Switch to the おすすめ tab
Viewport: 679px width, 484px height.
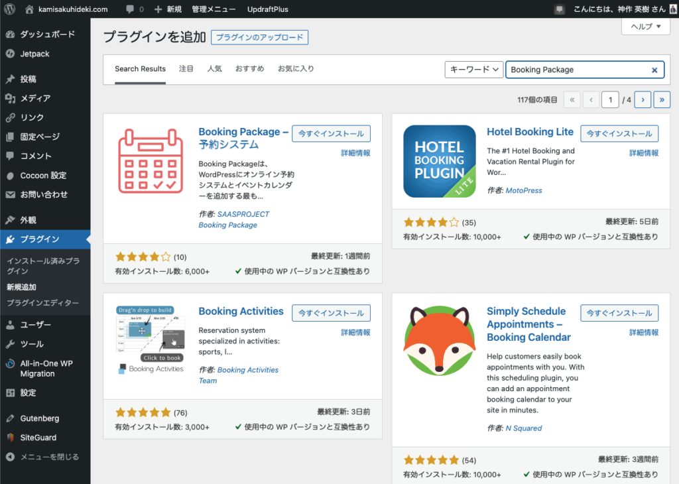coord(250,69)
